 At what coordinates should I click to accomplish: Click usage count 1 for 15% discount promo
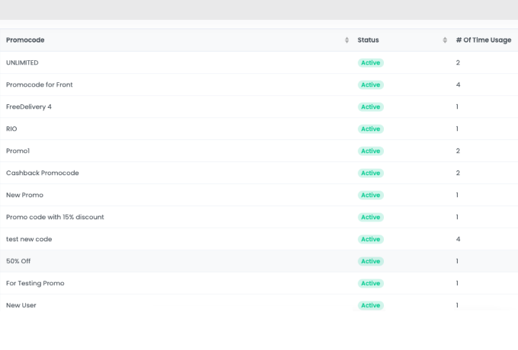pyautogui.click(x=457, y=217)
